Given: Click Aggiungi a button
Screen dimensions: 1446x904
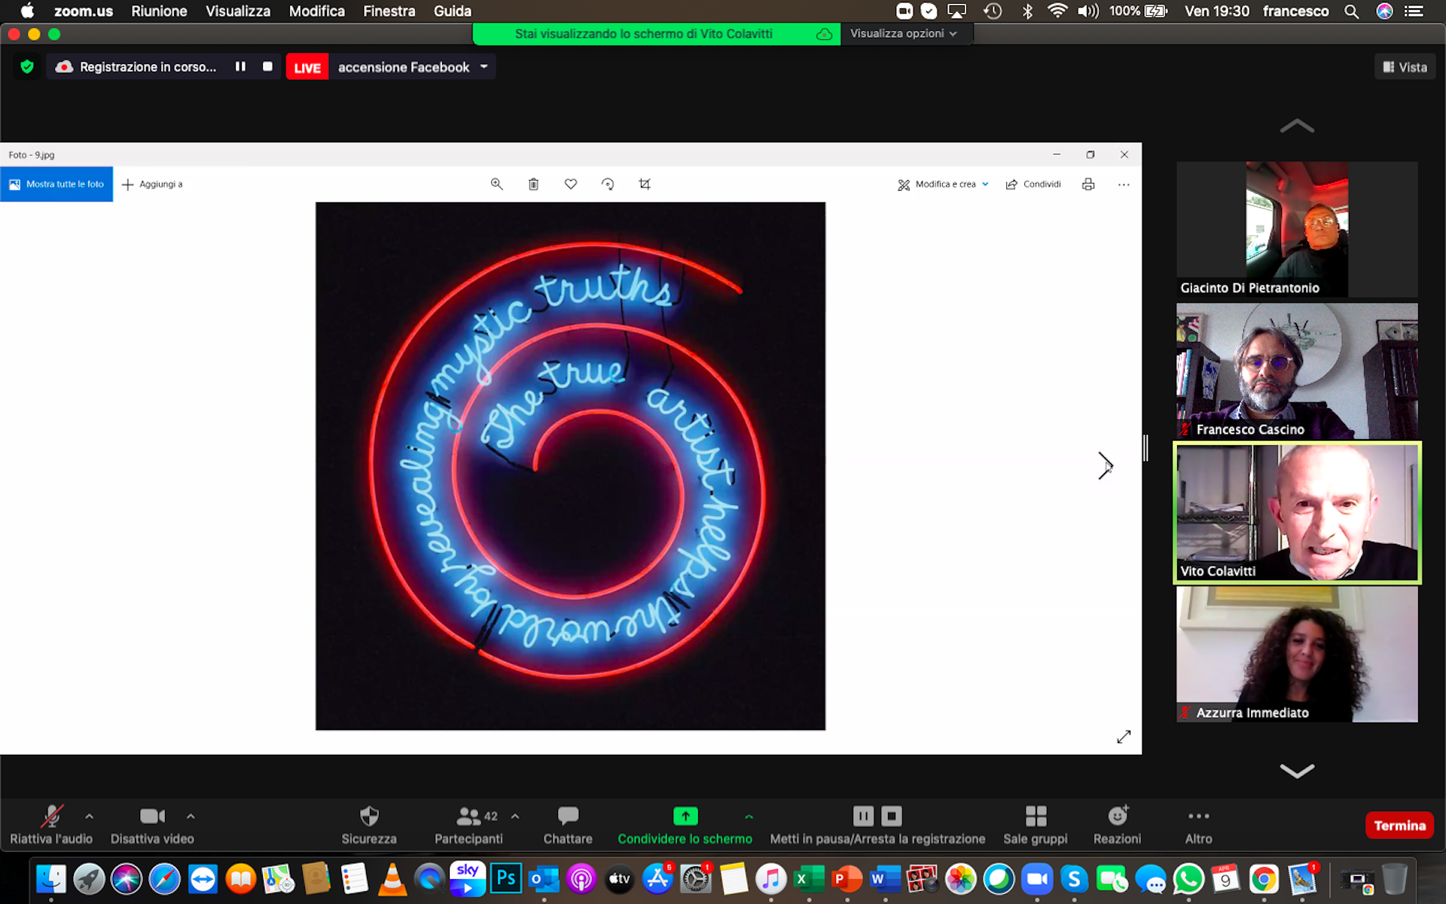Looking at the screenshot, I should click(x=152, y=184).
